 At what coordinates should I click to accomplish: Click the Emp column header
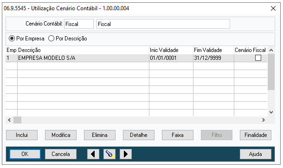coord(12,50)
